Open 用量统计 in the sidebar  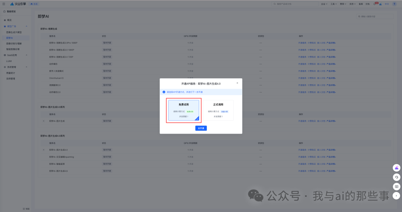(10, 73)
